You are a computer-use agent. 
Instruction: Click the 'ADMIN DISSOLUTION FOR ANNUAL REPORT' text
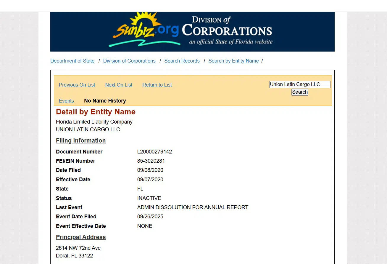193,207
